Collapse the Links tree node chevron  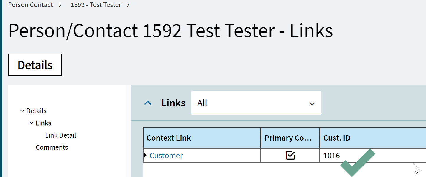32,123
